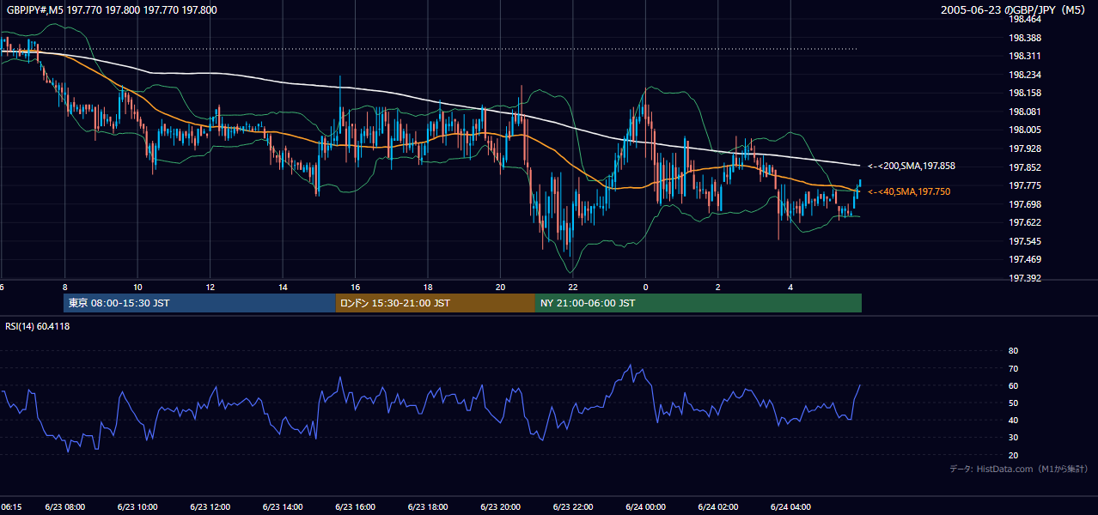This screenshot has height=515, width=1098.
Task: Select the 東京 08:00-15:30 JST session bar
Action: 199,303
